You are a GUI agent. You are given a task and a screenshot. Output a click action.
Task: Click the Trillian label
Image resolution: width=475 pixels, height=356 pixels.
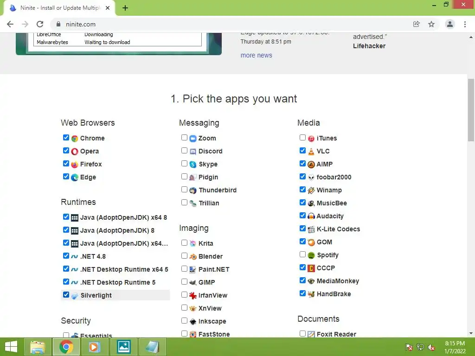[209, 203]
